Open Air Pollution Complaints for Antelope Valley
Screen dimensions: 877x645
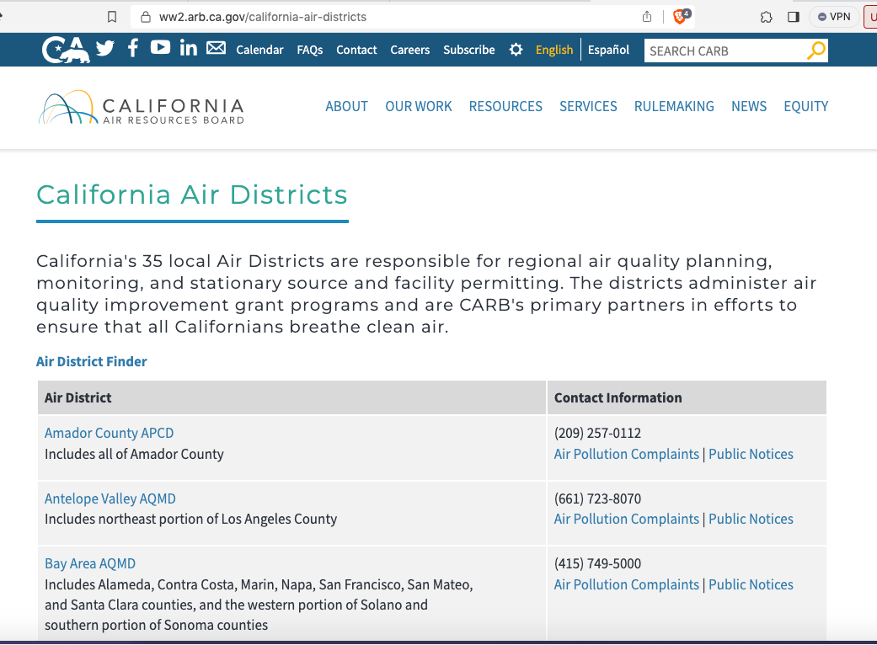(x=627, y=519)
